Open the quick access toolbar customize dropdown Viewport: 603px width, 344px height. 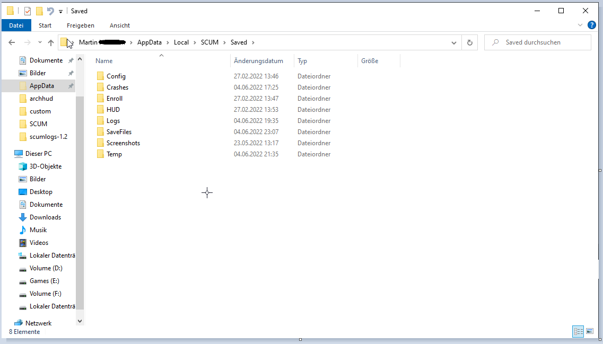pyautogui.click(x=60, y=12)
